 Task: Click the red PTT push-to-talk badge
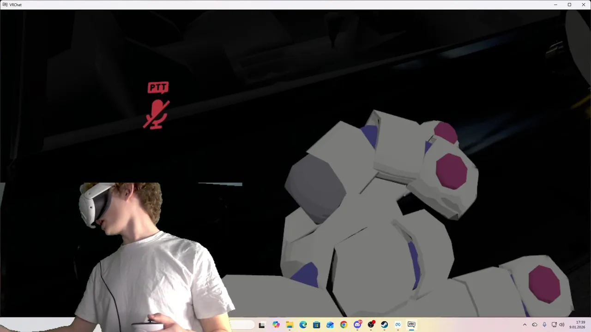pos(158,88)
